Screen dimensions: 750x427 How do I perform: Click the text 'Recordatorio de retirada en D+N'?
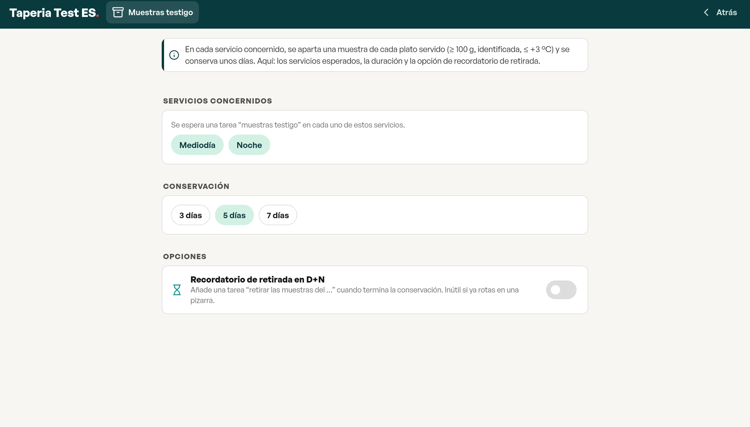[257, 280]
